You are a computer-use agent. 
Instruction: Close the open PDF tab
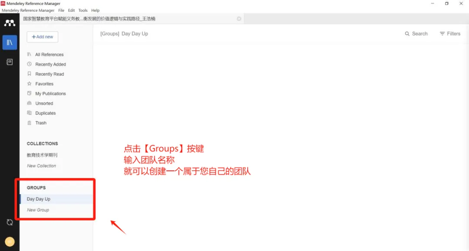[x=239, y=19]
